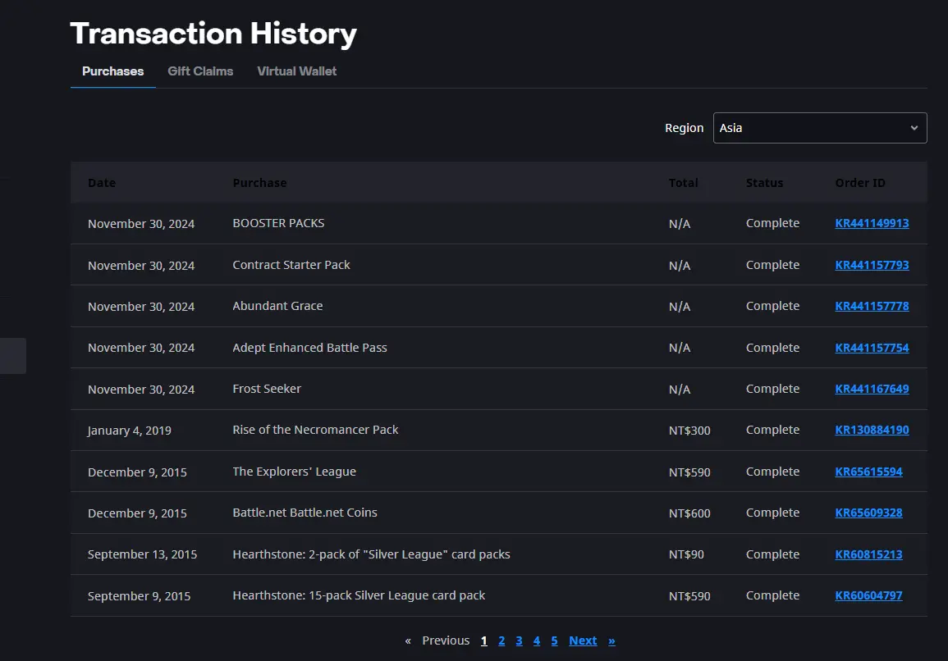The height and width of the screenshot is (661, 948).
Task: Open the Region dropdown showing Asia
Action: coord(820,128)
